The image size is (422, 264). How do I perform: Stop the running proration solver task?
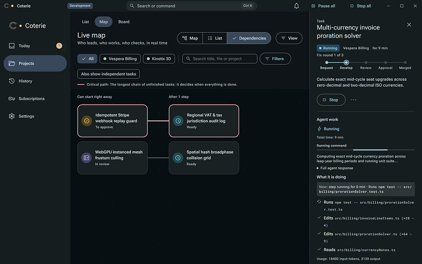(331, 100)
